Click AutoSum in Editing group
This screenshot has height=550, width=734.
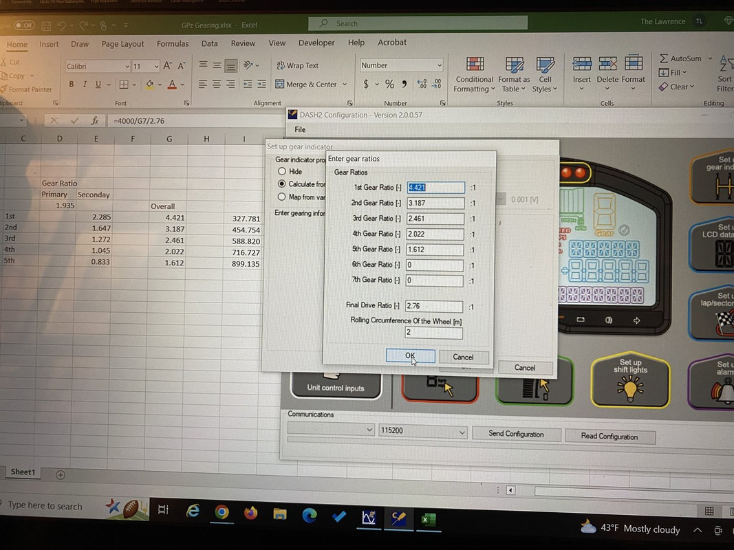pyautogui.click(x=680, y=58)
